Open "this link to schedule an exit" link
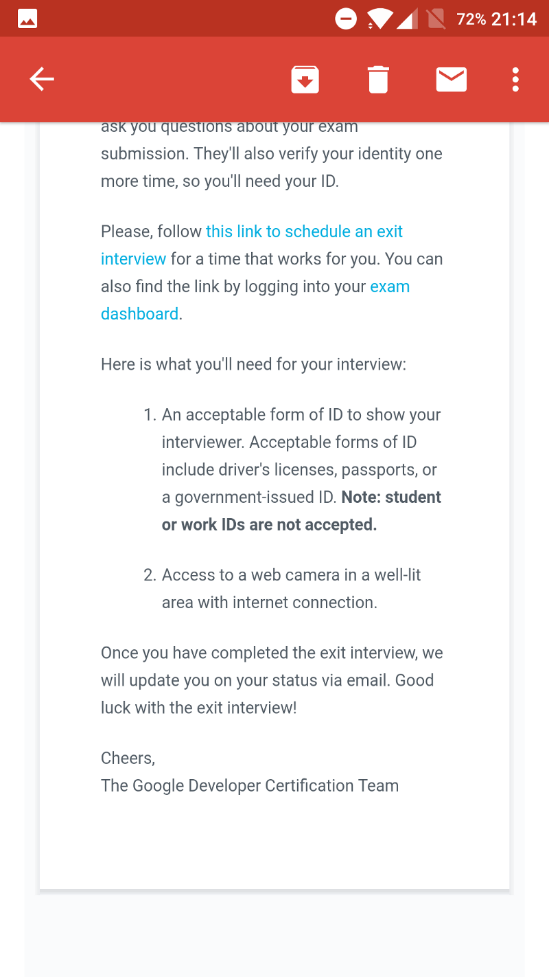The height and width of the screenshot is (977, 549). point(304,232)
